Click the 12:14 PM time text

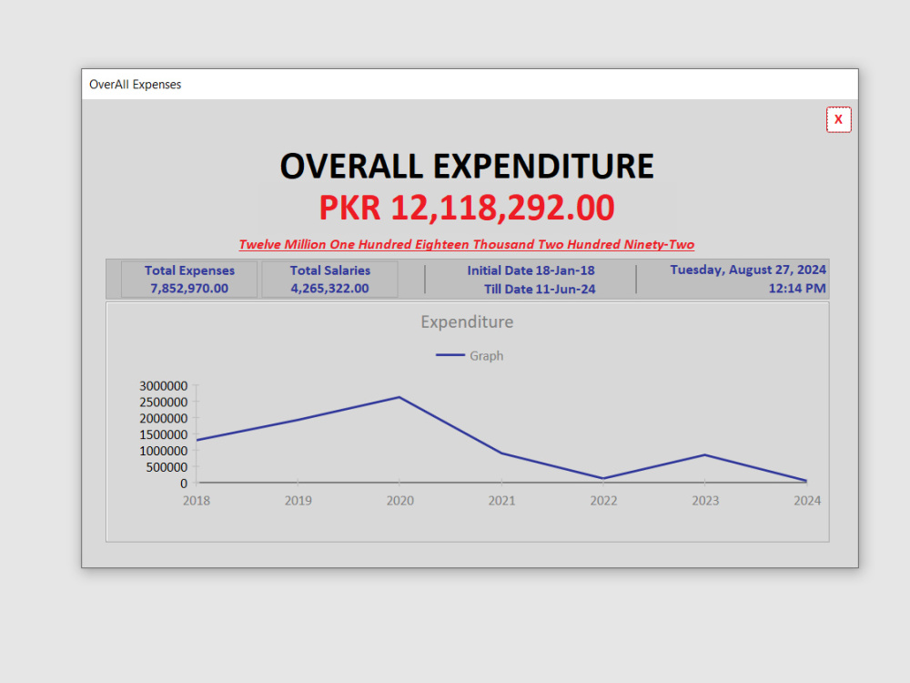coord(797,289)
